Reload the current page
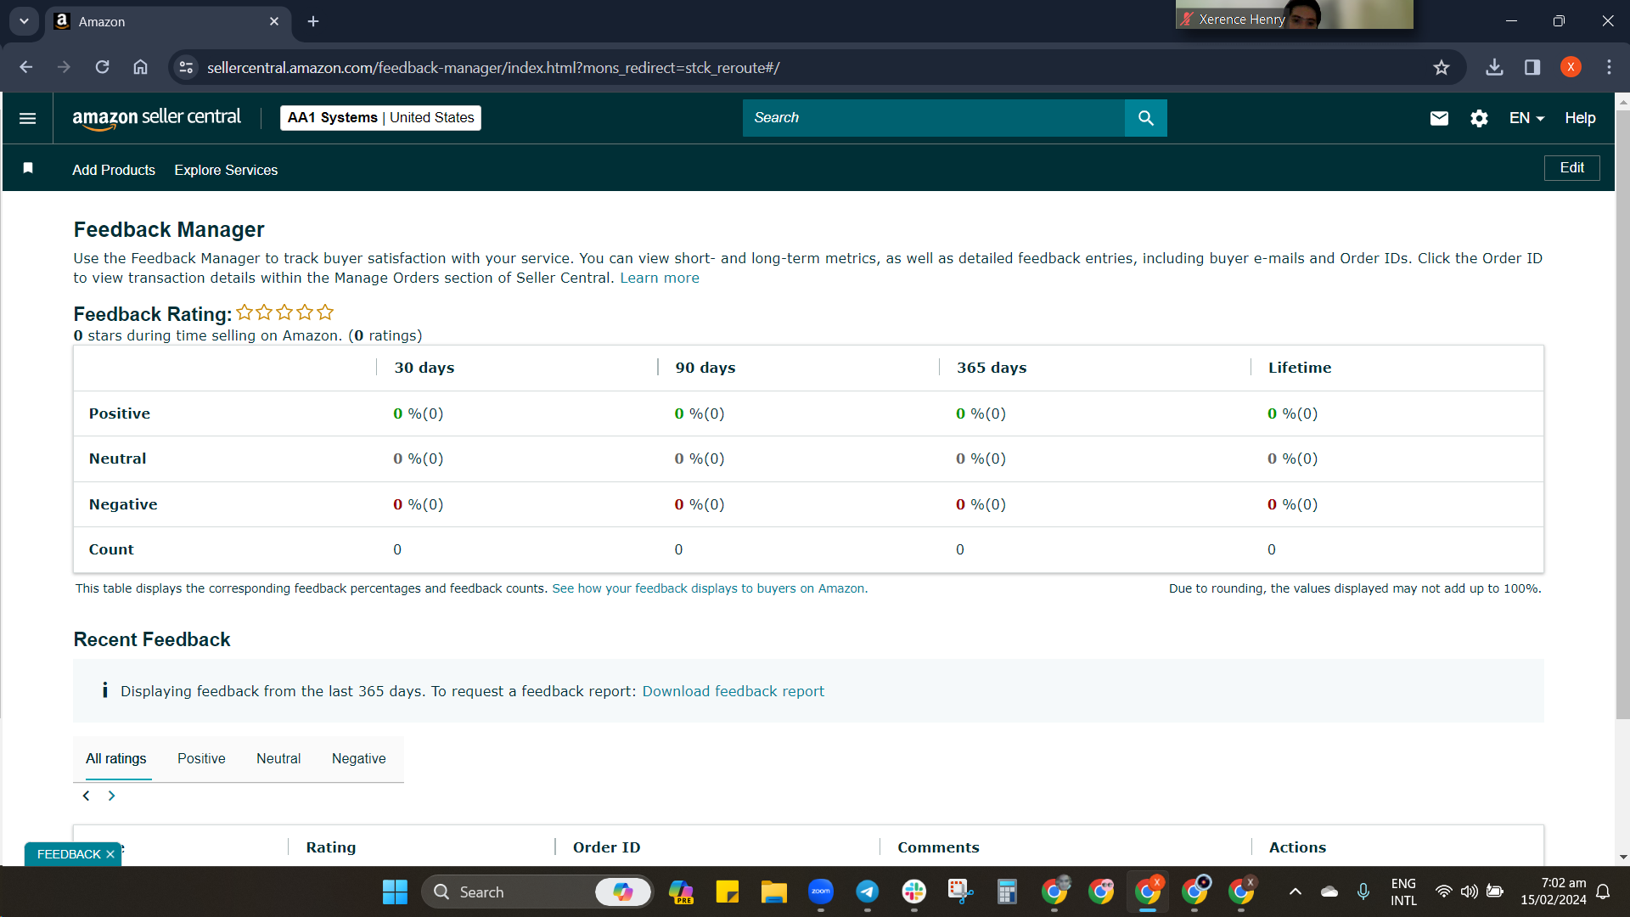The width and height of the screenshot is (1630, 917). pos(102,67)
